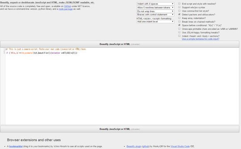
Task: Uncheck 'Detect packers and obfuscators?' checkbox
Action: click(x=179, y=14)
